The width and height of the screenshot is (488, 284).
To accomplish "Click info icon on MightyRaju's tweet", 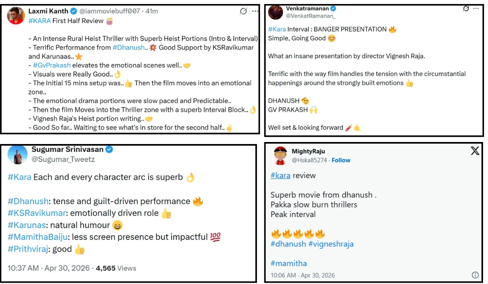I will [x=475, y=275].
